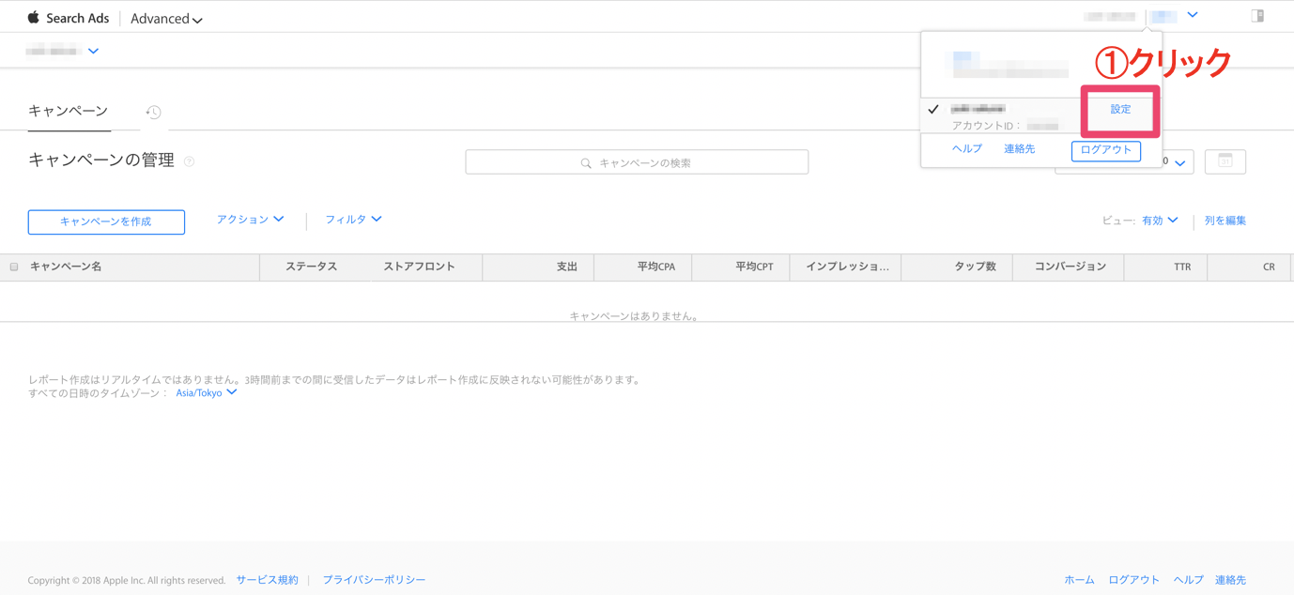Click the help icon beside キャンペーンの管理

pyautogui.click(x=189, y=161)
